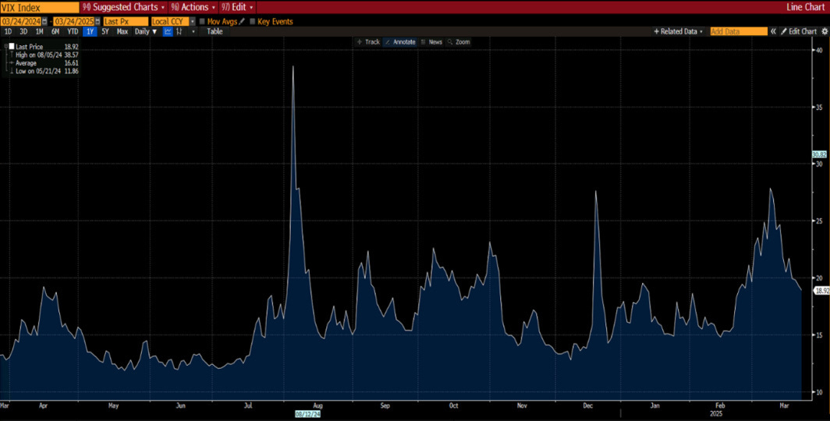Viewport: 830px width, 421px height.
Task: Activate the Annotate tool
Action: click(x=399, y=42)
